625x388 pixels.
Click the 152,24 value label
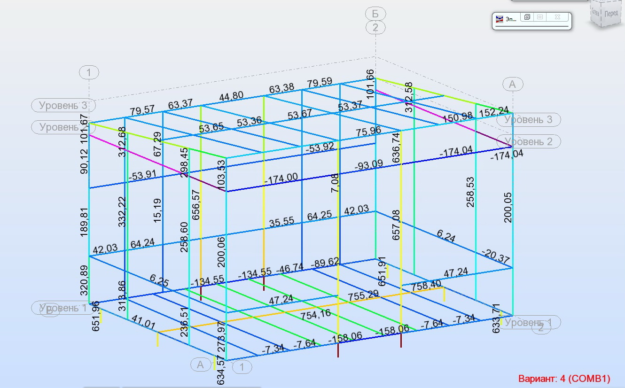click(x=494, y=111)
